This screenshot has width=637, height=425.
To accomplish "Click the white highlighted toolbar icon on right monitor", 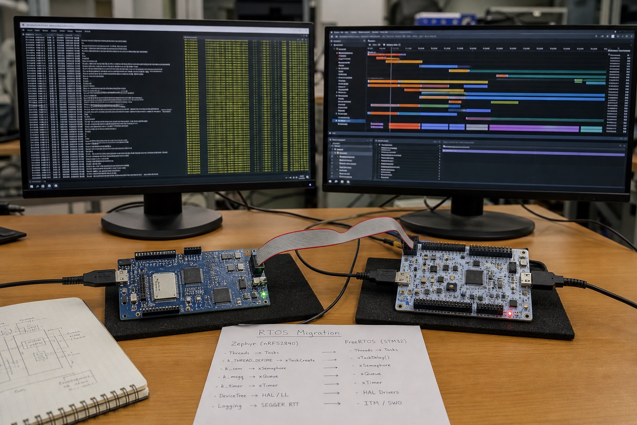I will click(x=613, y=37).
